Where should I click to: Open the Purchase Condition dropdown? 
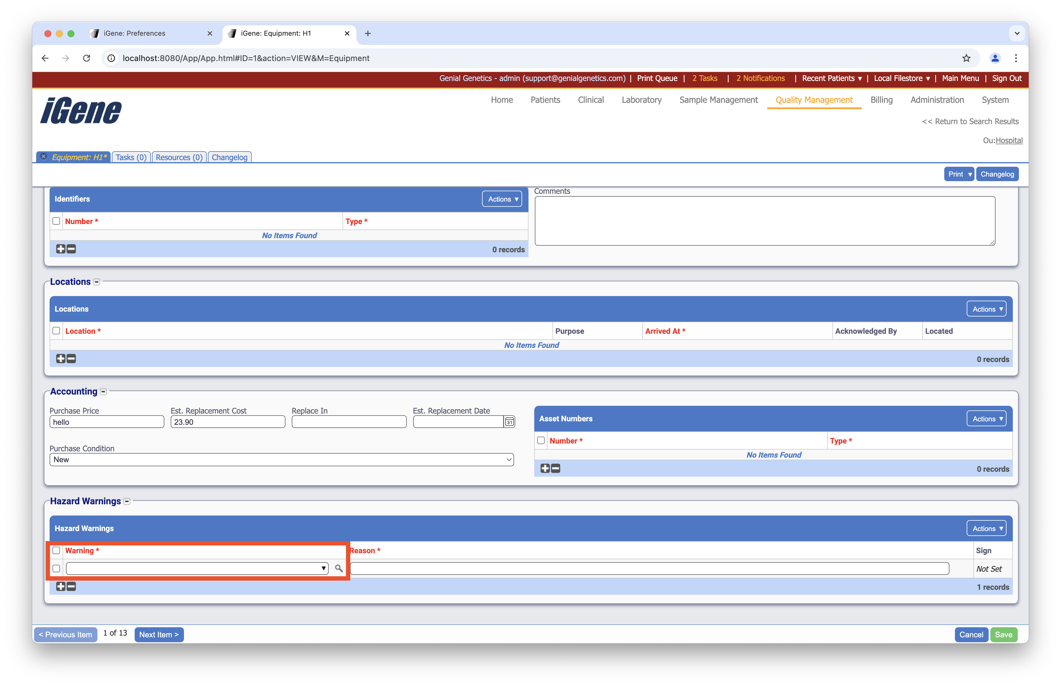point(281,460)
